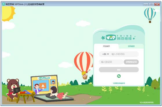Minimize the VIPThink window
This screenshot has height=107, width=162.
pos(146,4)
